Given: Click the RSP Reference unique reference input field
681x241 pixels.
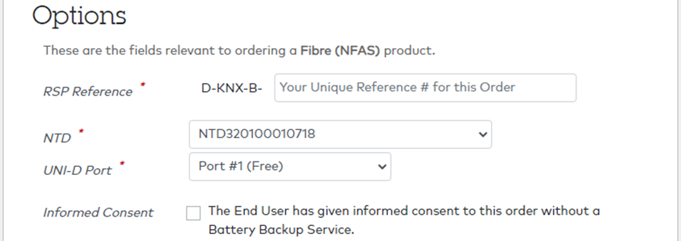Looking at the screenshot, I should click(x=425, y=88).
